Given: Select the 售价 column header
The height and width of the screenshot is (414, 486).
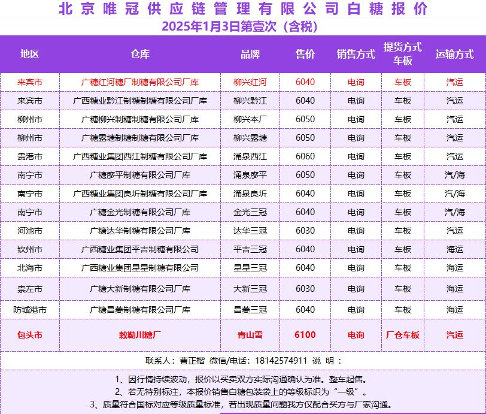Looking at the screenshot, I should click(305, 54).
